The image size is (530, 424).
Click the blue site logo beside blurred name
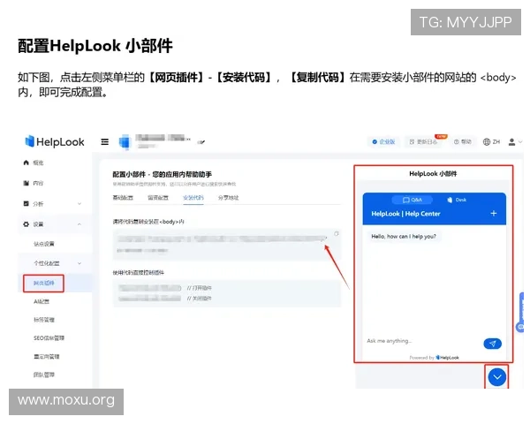click(x=125, y=141)
